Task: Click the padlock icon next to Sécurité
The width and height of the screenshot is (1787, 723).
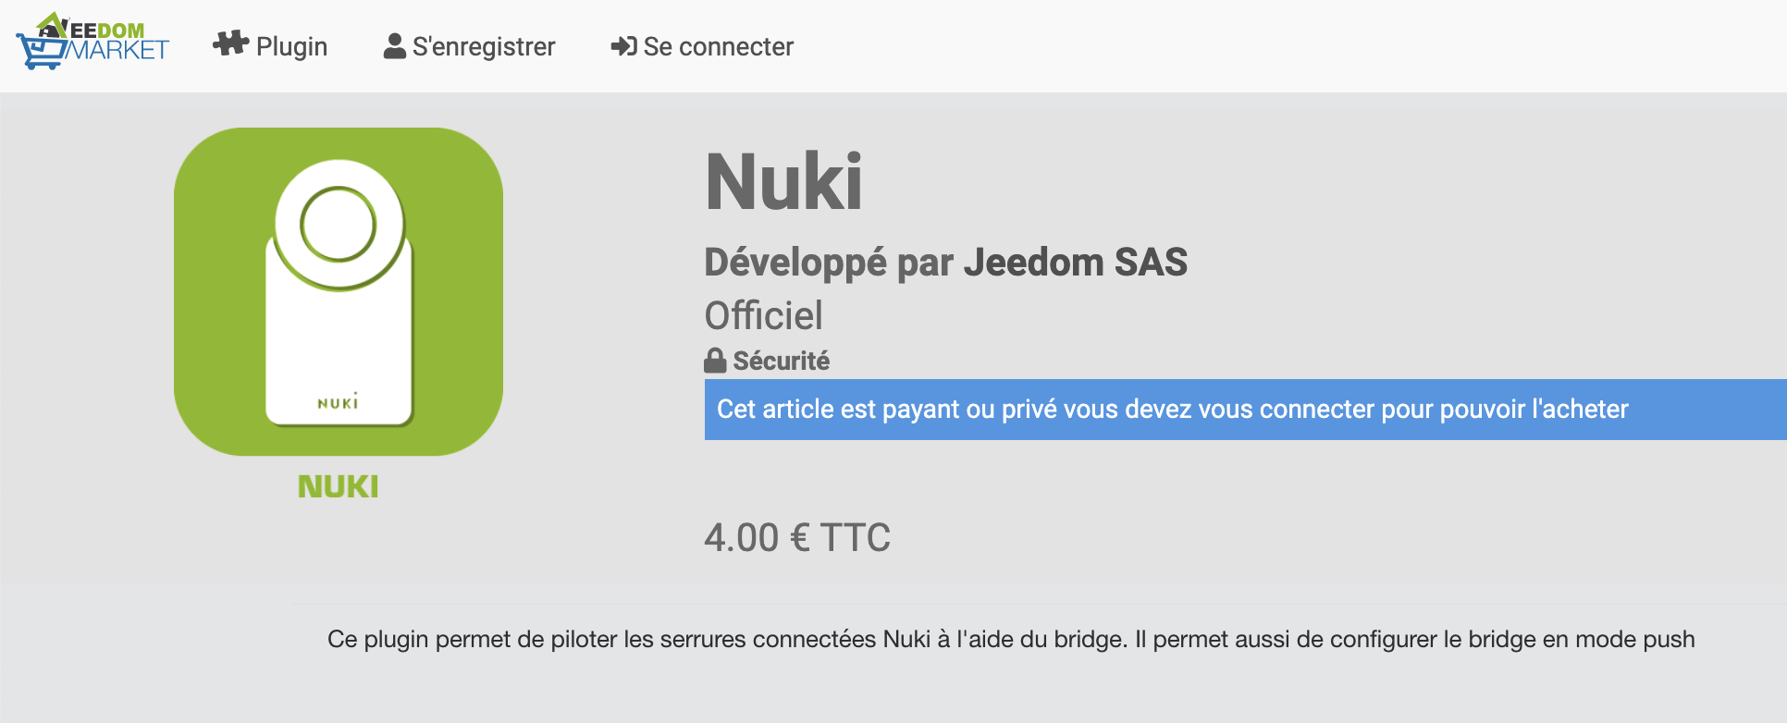Action: (x=715, y=361)
